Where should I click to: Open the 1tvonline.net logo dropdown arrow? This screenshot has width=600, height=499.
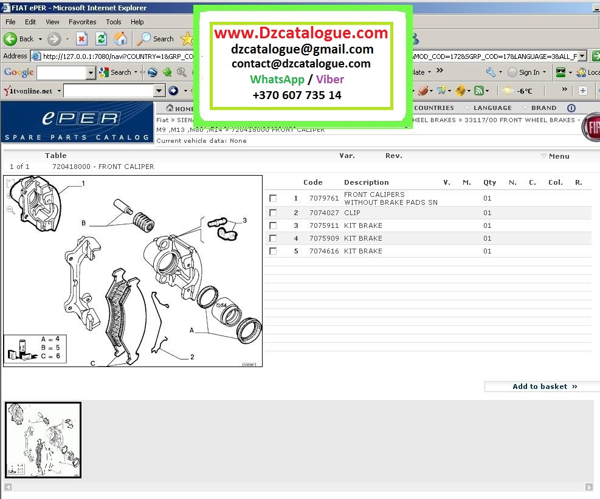coord(59,91)
